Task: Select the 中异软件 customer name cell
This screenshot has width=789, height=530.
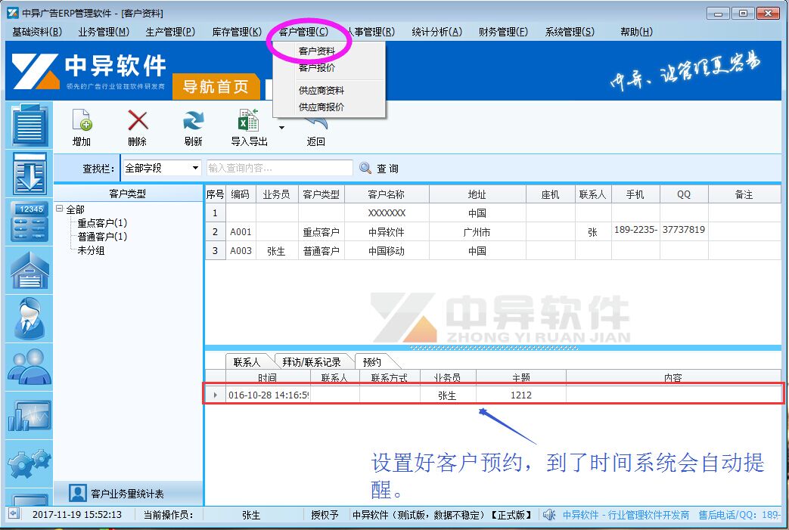Action: click(x=387, y=232)
